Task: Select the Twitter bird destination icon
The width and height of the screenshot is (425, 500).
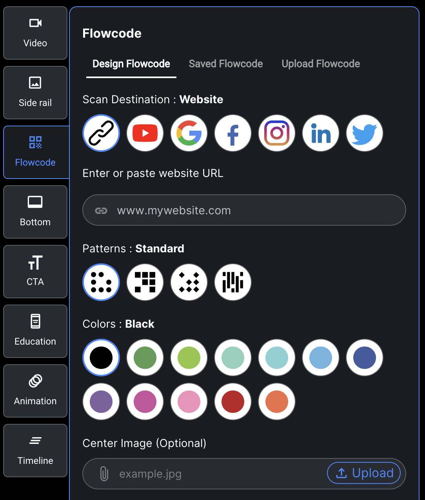Action: click(x=365, y=133)
